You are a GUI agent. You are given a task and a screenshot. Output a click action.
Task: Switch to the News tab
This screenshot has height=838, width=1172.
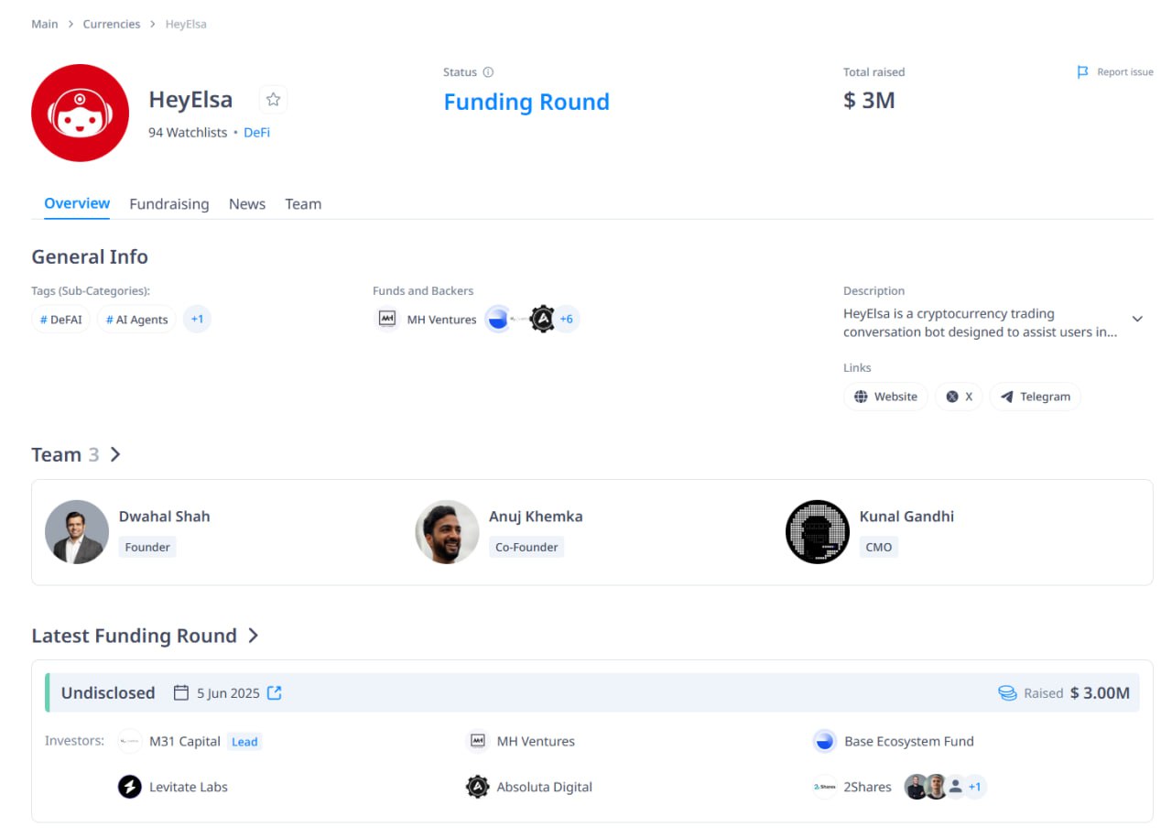pos(246,204)
